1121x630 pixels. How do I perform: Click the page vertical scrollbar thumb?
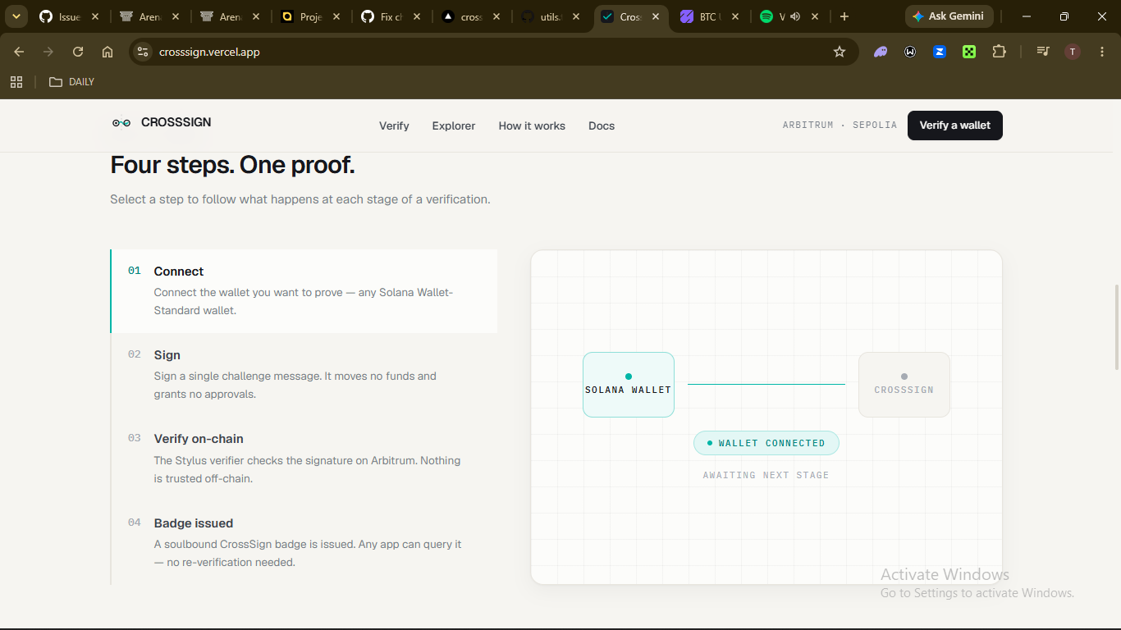1116,327
